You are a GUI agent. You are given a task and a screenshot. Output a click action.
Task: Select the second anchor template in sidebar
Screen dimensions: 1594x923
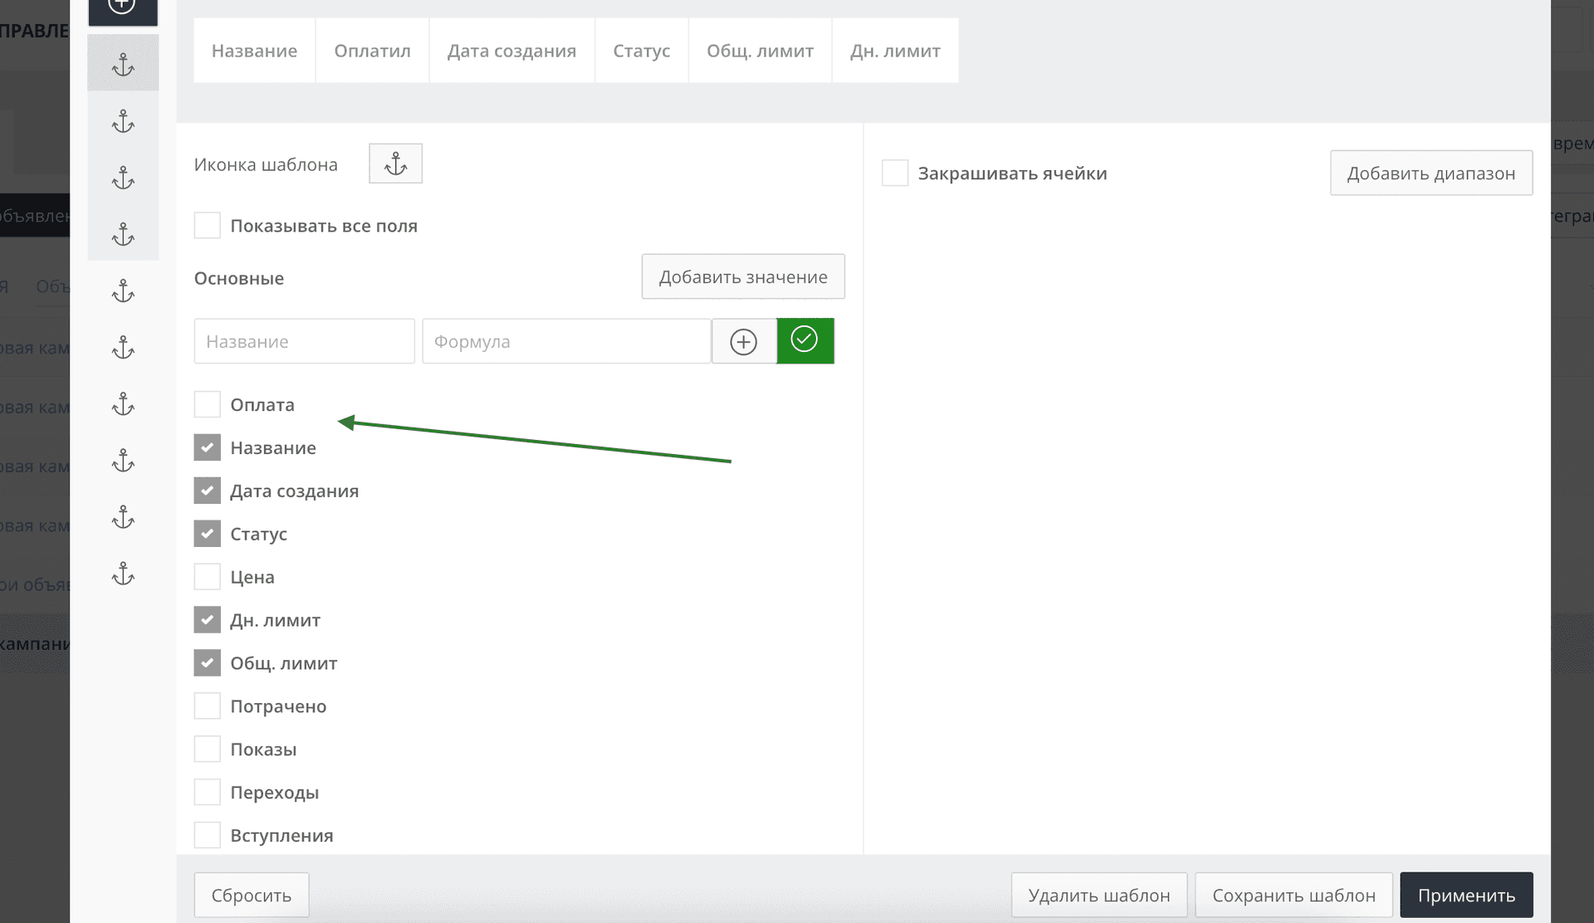click(x=123, y=122)
